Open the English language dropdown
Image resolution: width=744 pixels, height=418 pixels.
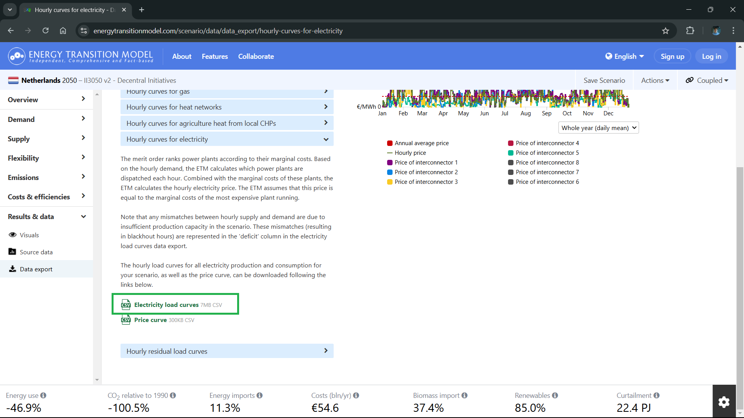tap(625, 57)
